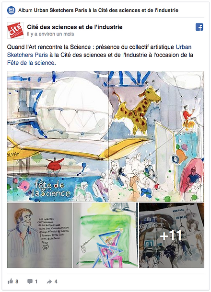
Task: Open the Facebook logo icon
Action: (x=199, y=27)
